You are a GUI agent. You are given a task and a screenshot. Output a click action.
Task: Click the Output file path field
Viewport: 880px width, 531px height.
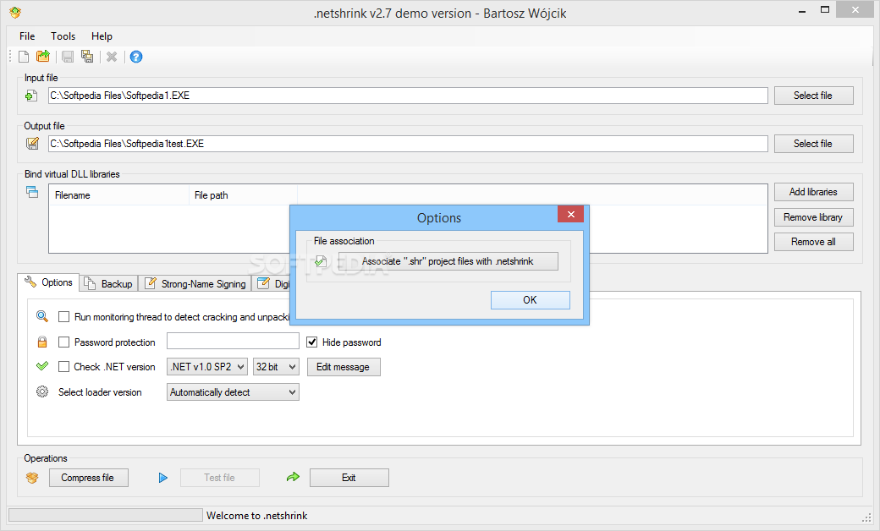click(x=408, y=144)
